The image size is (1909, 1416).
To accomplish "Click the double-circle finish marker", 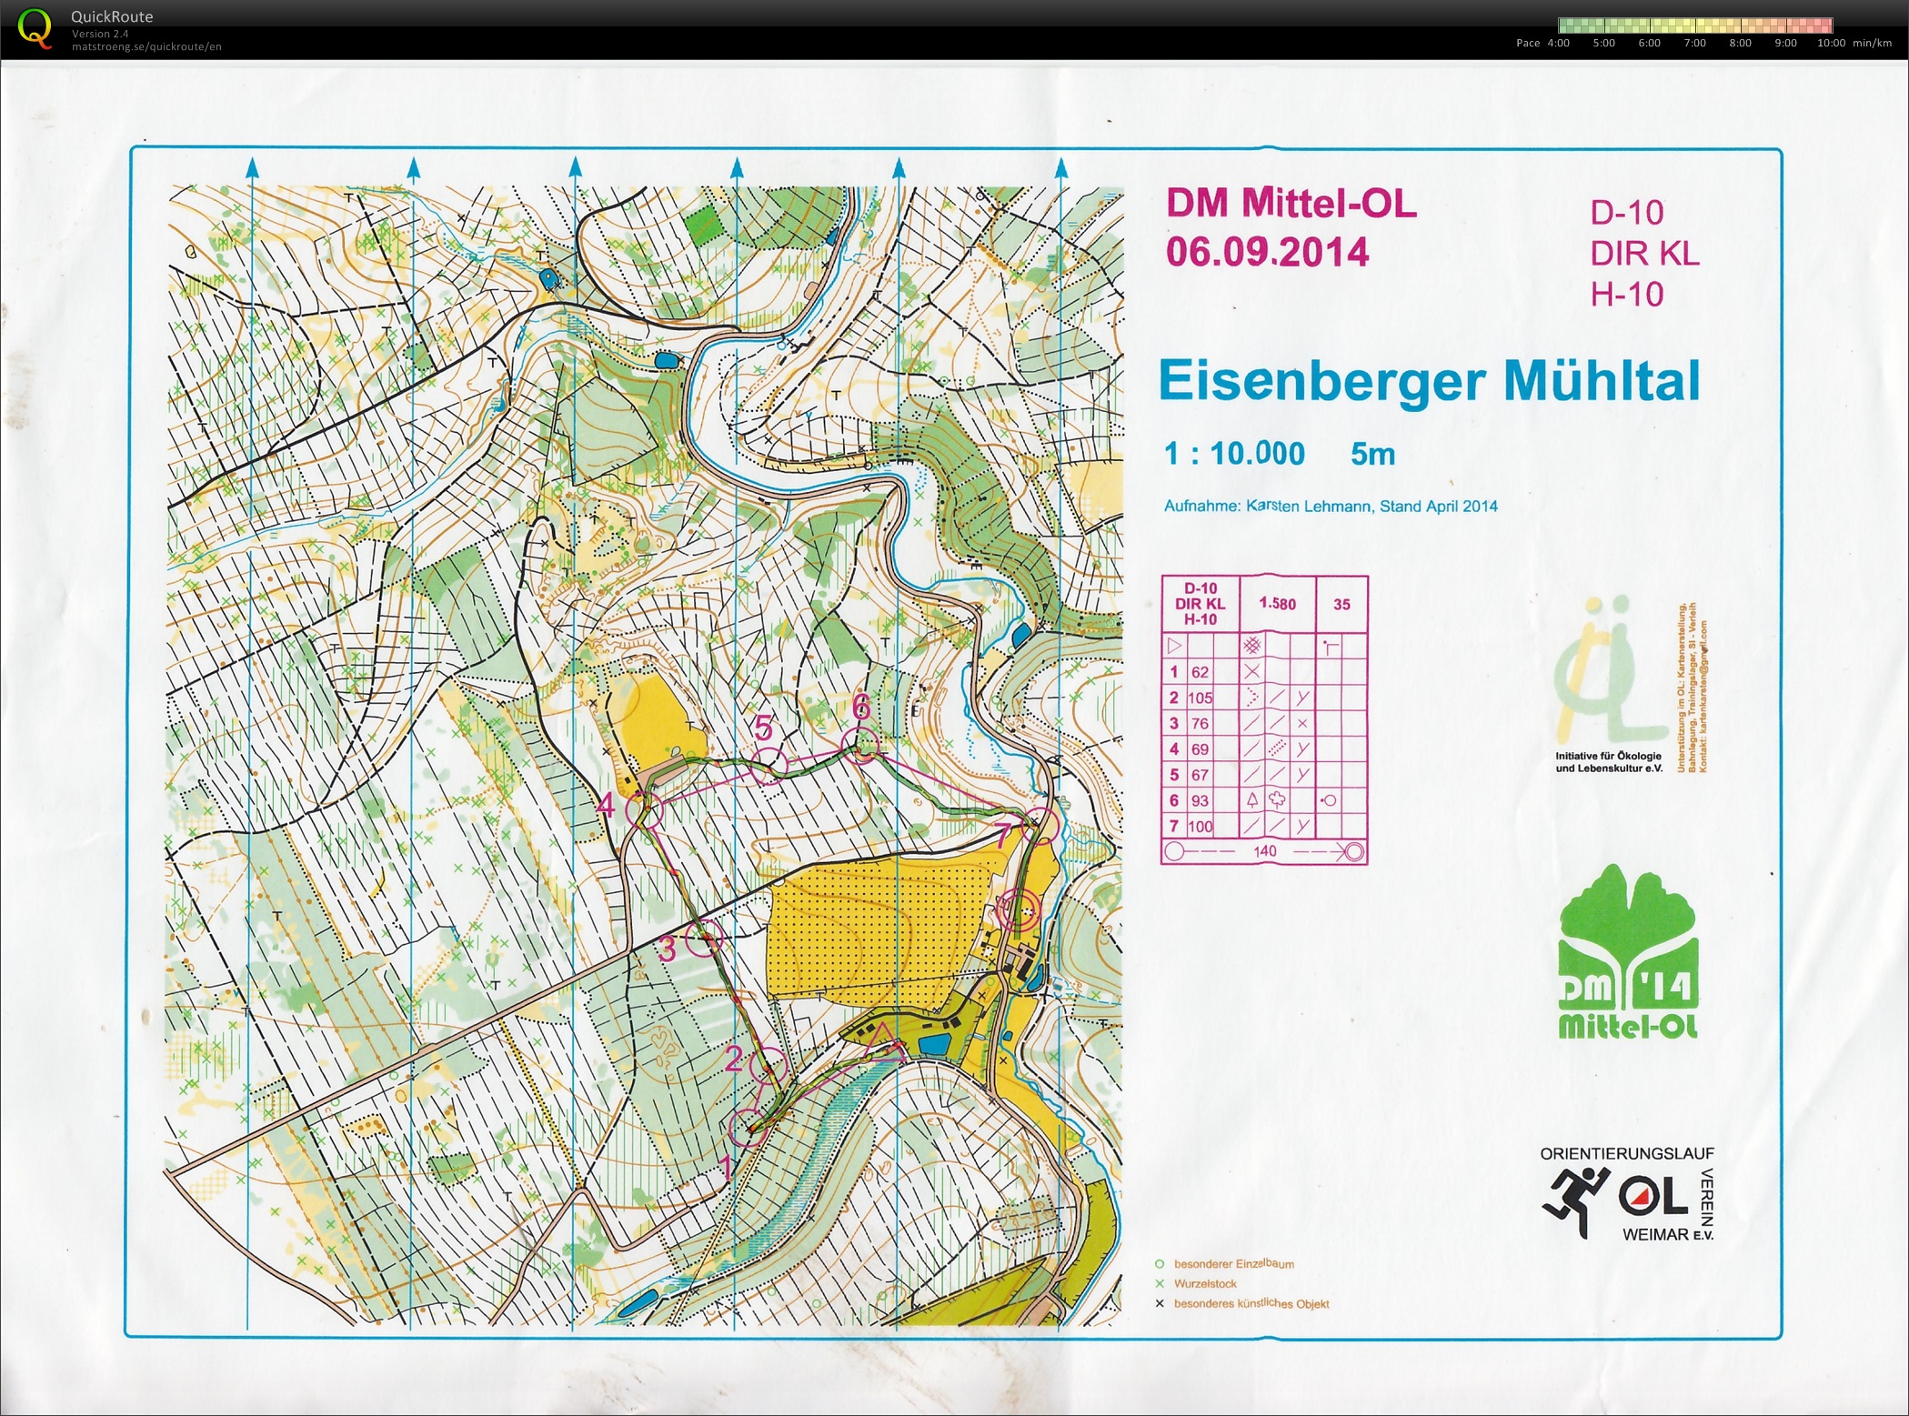I will pyautogui.click(x=1018, y=909).
